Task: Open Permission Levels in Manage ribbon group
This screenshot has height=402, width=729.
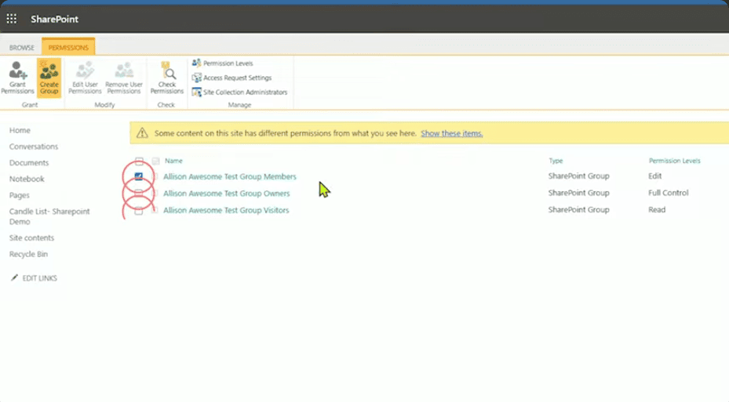Action: point(223,63)
